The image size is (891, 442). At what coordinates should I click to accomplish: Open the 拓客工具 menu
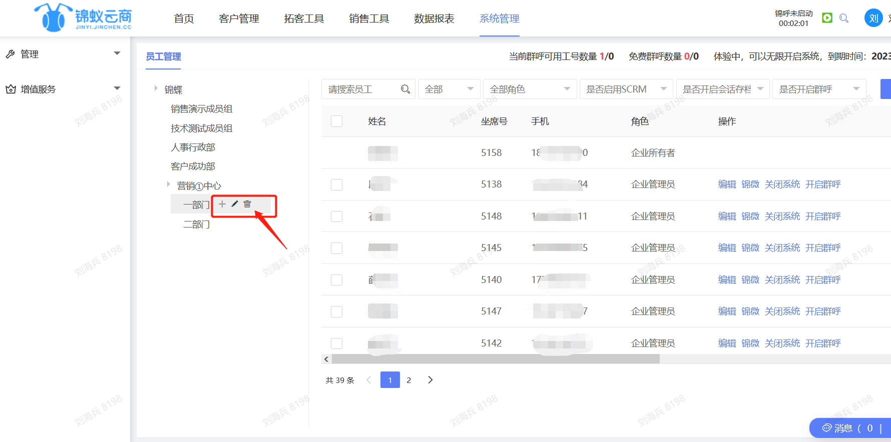coord(304,18)
